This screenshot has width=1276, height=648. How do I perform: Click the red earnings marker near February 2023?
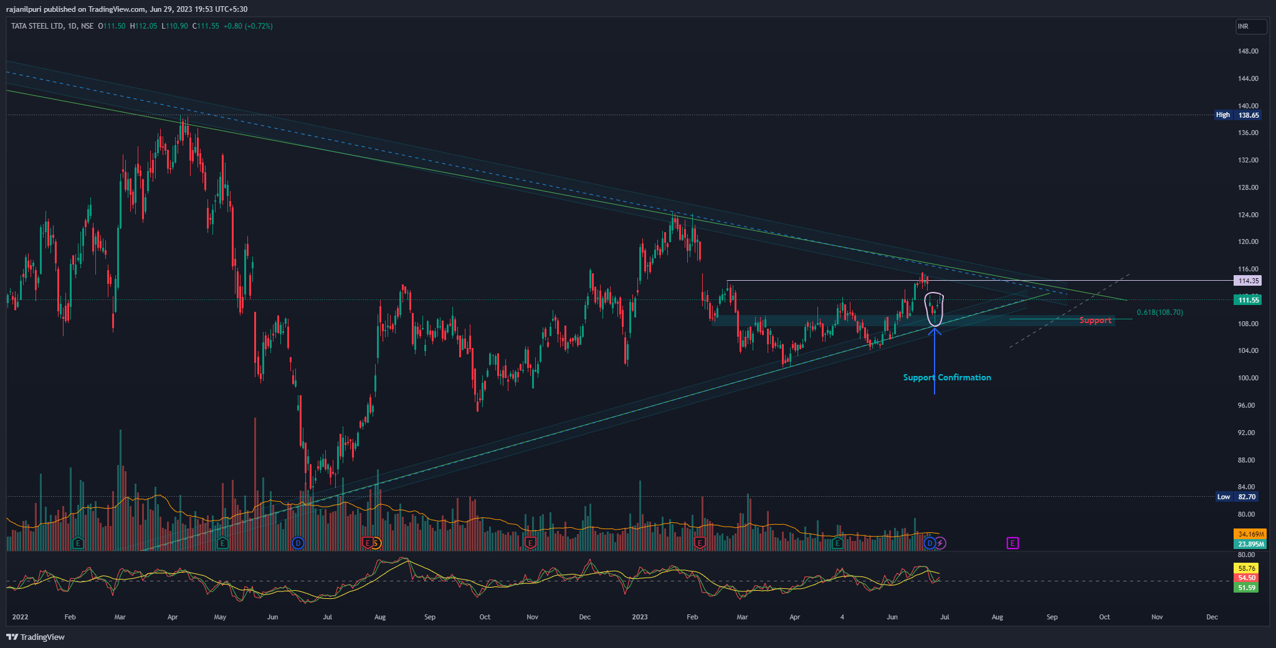(700, 543)
